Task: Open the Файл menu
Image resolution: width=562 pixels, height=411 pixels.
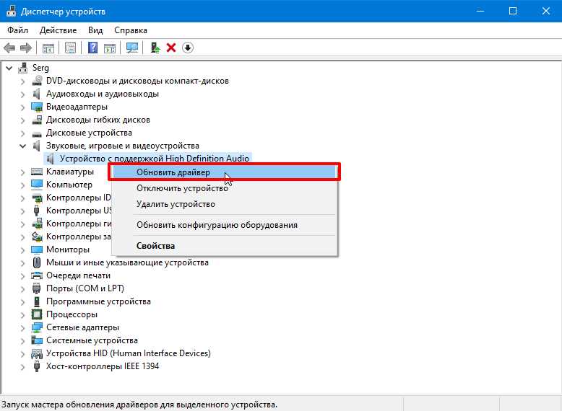Action: pyautogui.click(x=17, y=30)
